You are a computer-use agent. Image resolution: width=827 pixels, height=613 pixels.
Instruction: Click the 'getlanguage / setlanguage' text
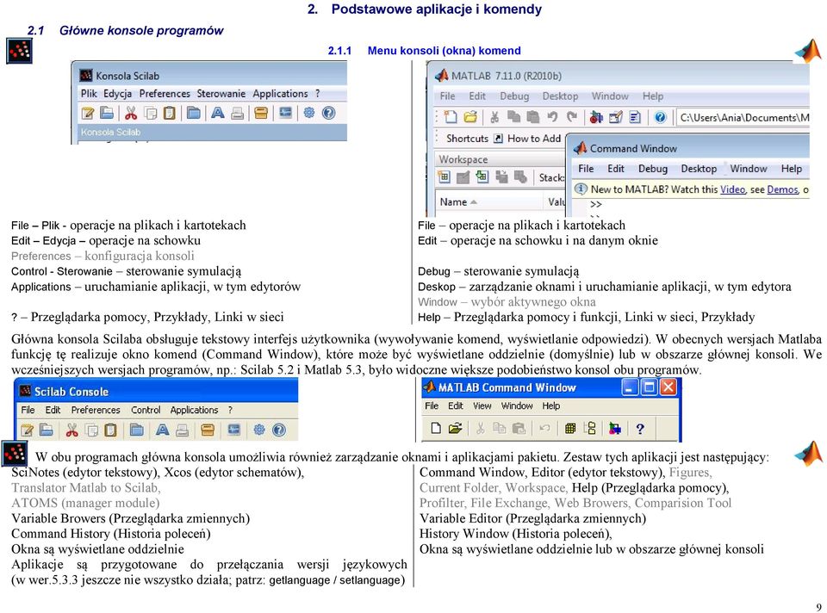pyautogui.click(x=337, y=580)
